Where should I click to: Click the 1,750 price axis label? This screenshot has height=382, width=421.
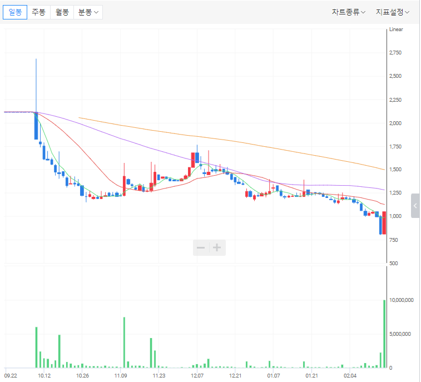point(395,147)
